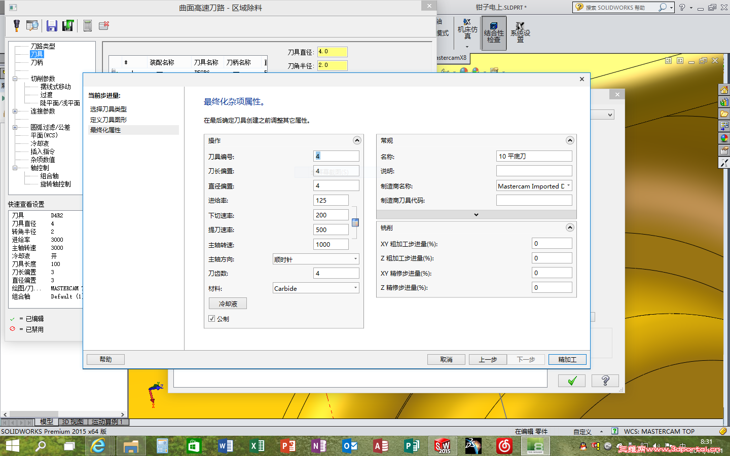This screenshot has width=730, height=456.
Task: Open NetEase Cloud Music from the taskbar
Action: (x=504, y=446)
